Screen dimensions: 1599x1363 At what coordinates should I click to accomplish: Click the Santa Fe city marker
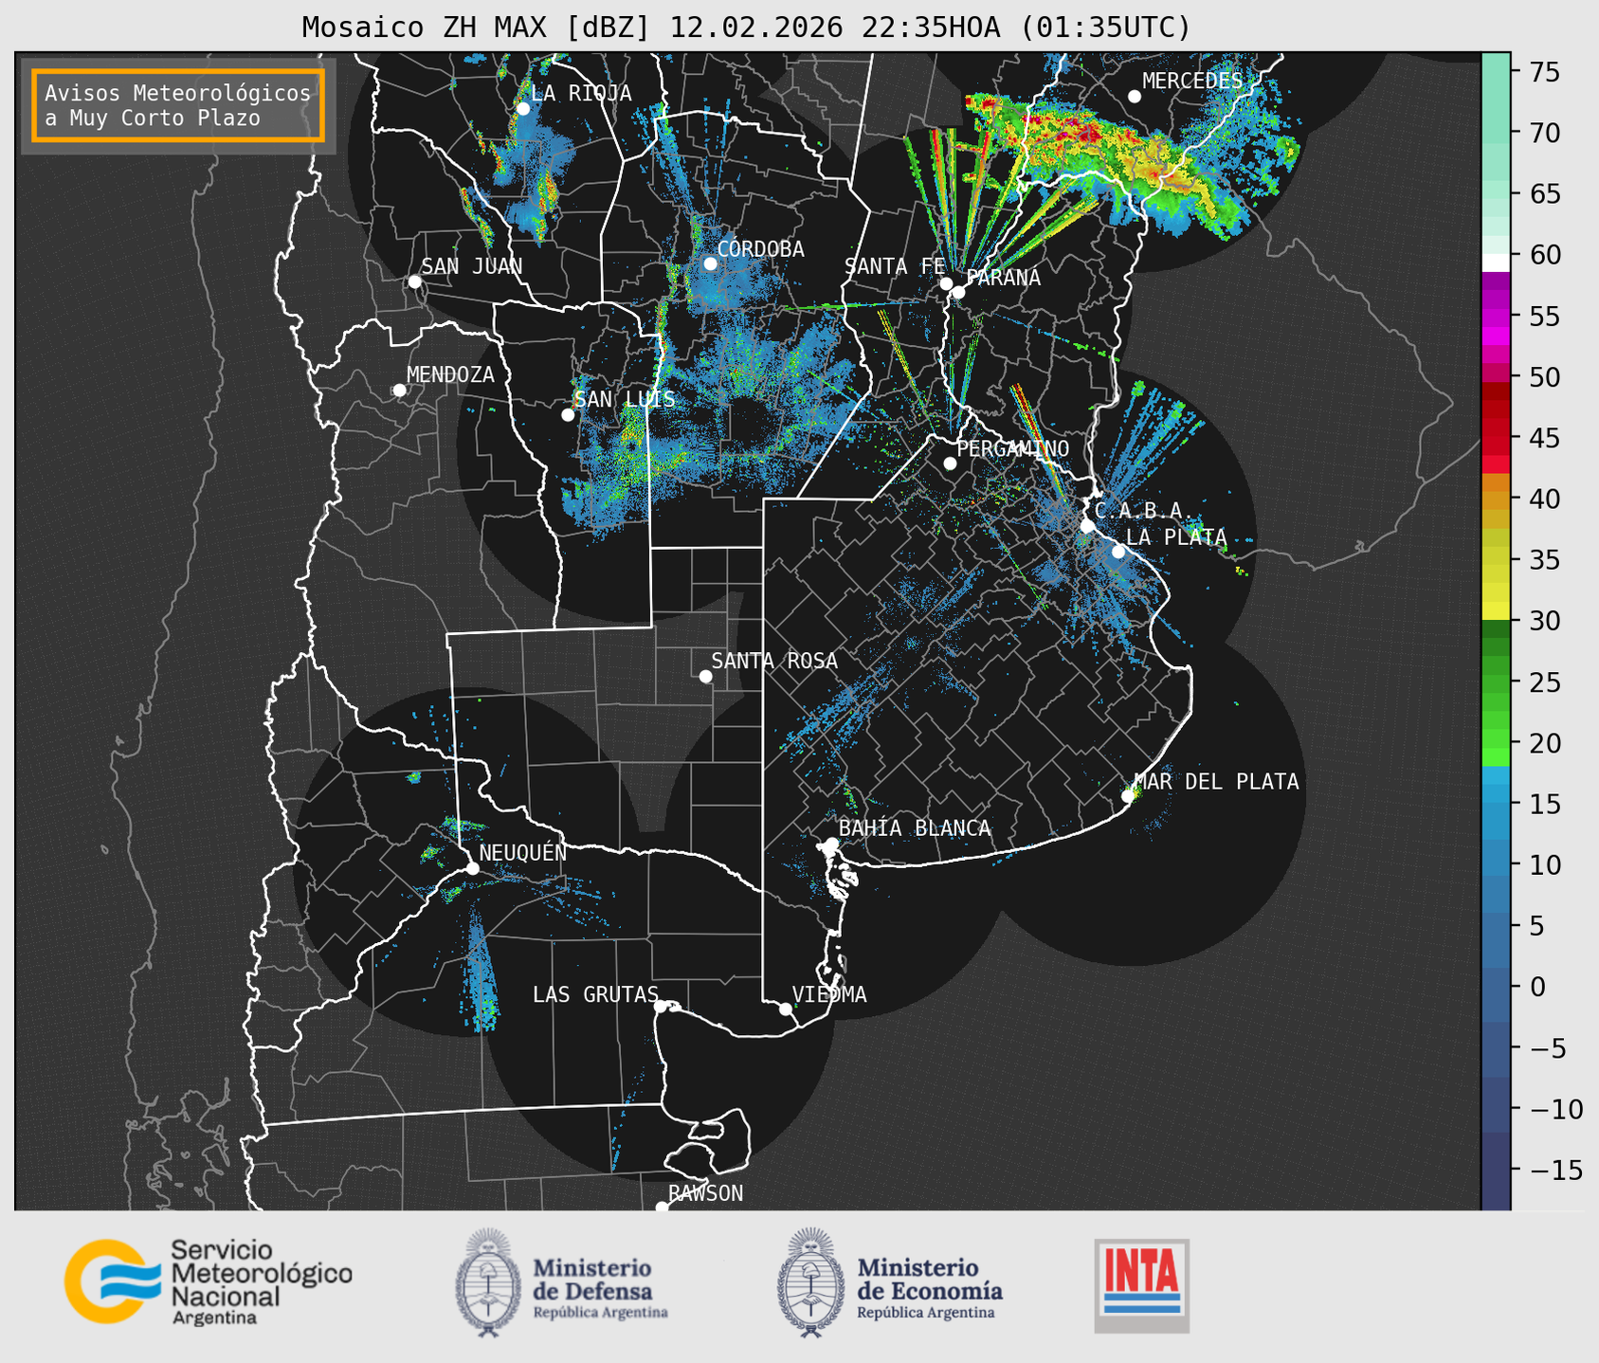click(x=946, y=283)
